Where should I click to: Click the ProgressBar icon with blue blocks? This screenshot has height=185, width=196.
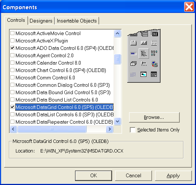[x=134, y=54]
